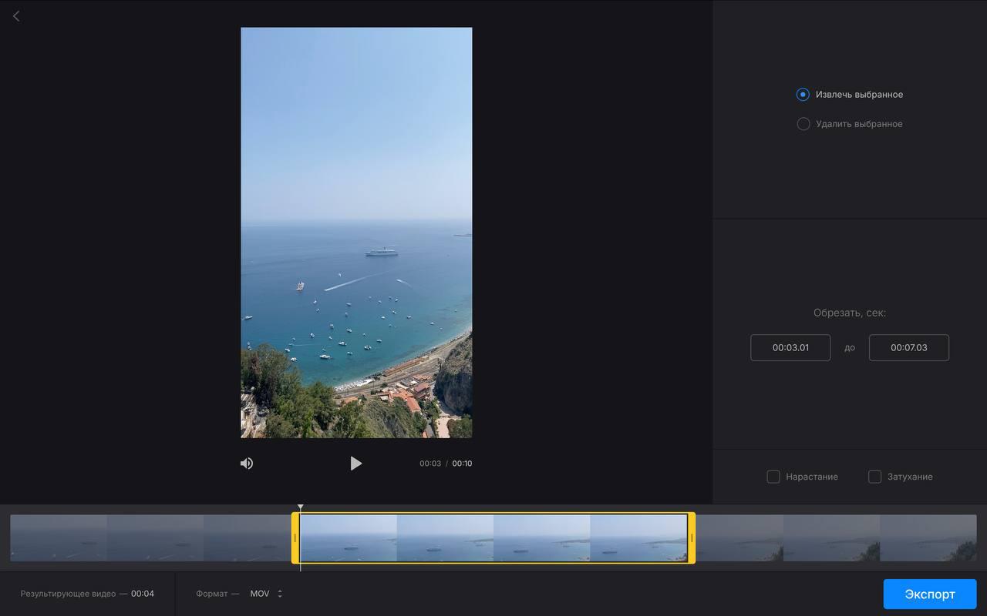
Task: Click the second thumbnail inside selected range
Action: click(x=445, y=537)
